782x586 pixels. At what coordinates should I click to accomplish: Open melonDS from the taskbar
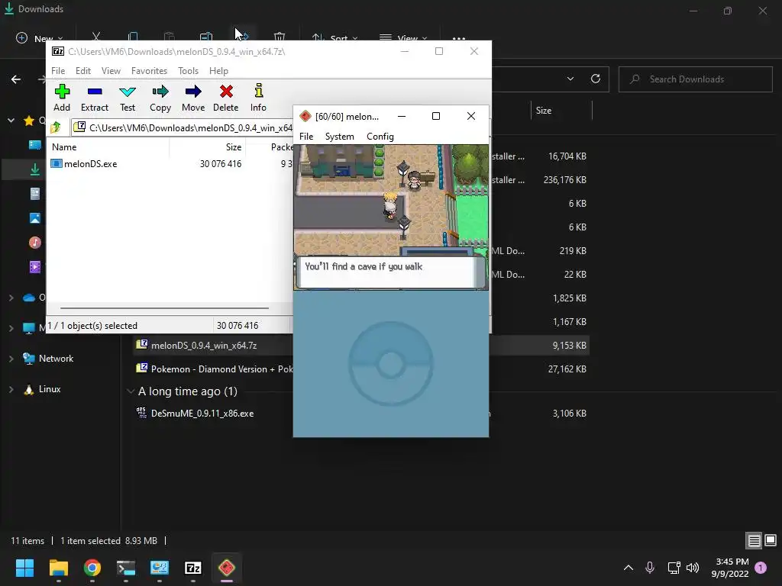[x=226, y=568]
